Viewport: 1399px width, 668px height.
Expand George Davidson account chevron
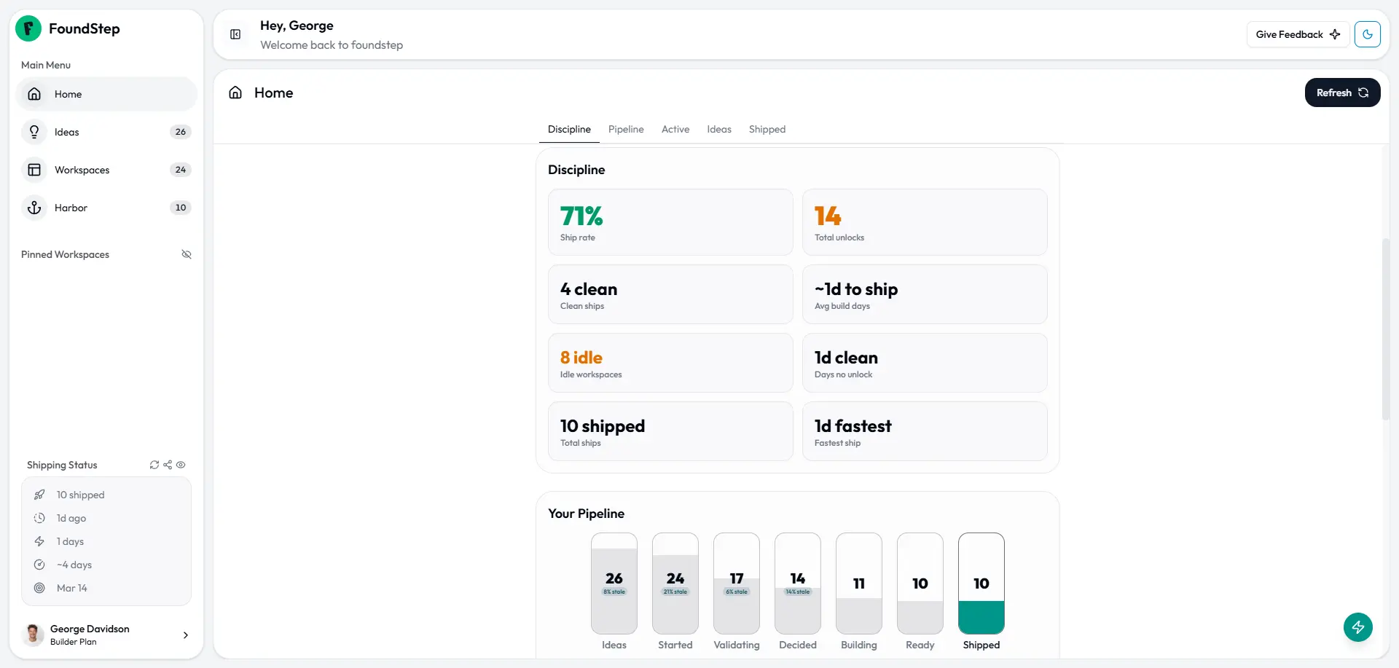[186, 635]
